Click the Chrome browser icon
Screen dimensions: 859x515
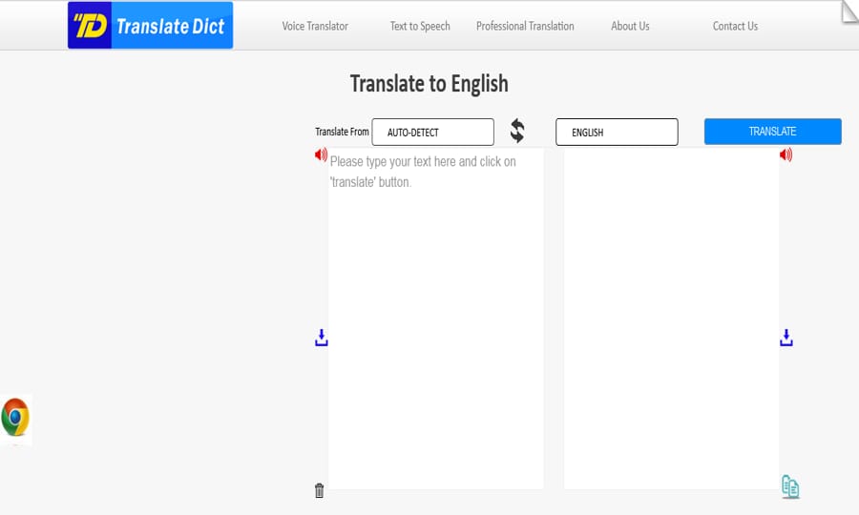tap(15, 417)
